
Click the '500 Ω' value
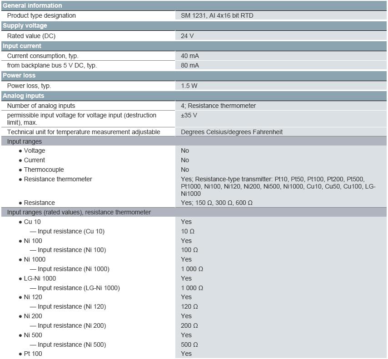point(189,344)
